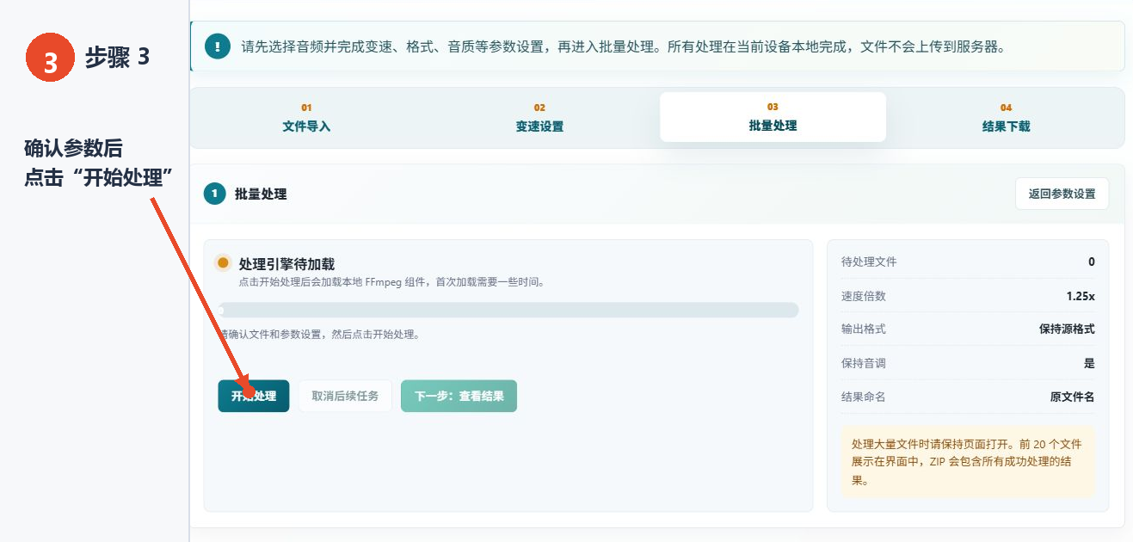Click the 原文件名 naming value
The width and height of the screenshot is (1133, 542).
(1073, 397)
